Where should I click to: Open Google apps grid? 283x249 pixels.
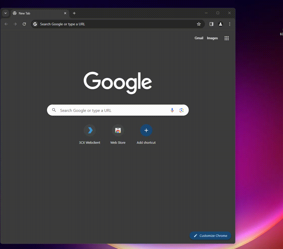click(x=227, y=38)
